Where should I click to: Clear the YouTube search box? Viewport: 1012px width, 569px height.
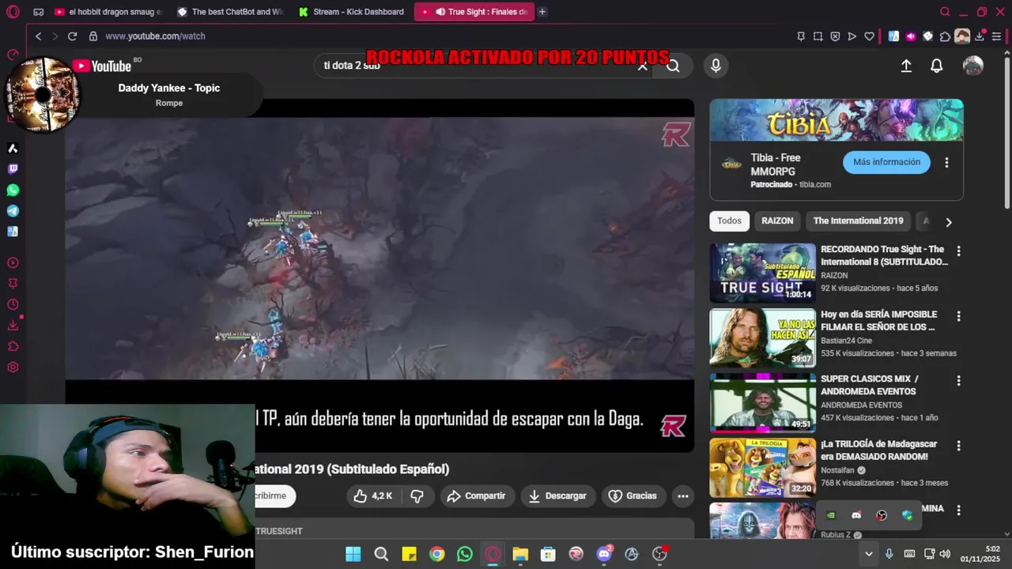click(x=643, y=66)
